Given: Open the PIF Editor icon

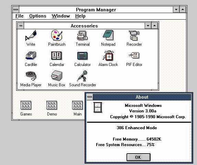Looking at the screenshot, I should [134, 55].
